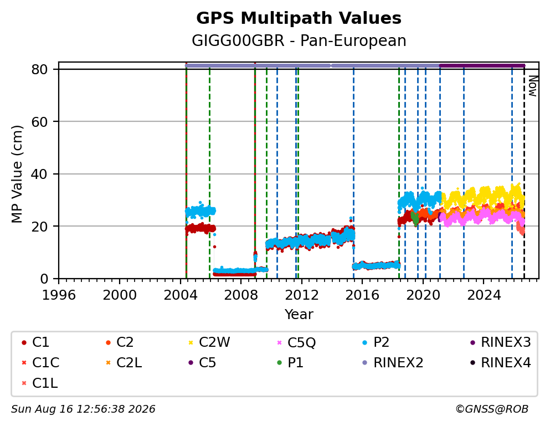Select the RINEX4 legend label
Viewport: 550px width, 426px height.
506,362
